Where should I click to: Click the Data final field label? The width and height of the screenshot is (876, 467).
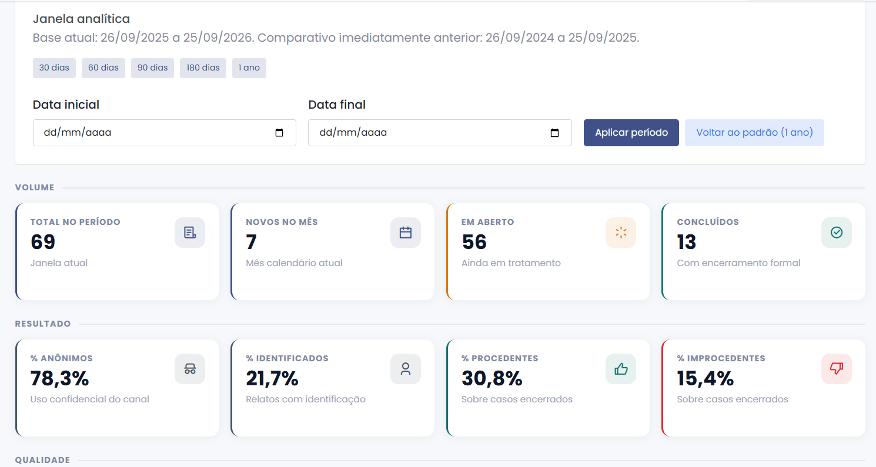coord(337,105)
